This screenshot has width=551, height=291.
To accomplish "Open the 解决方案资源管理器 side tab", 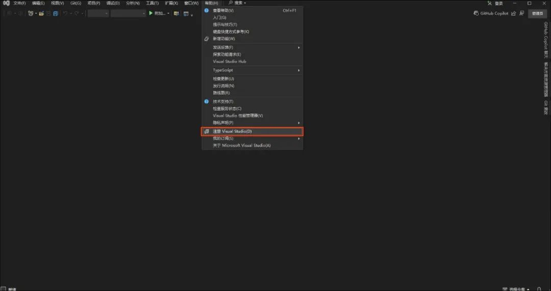I will (546, 79).
